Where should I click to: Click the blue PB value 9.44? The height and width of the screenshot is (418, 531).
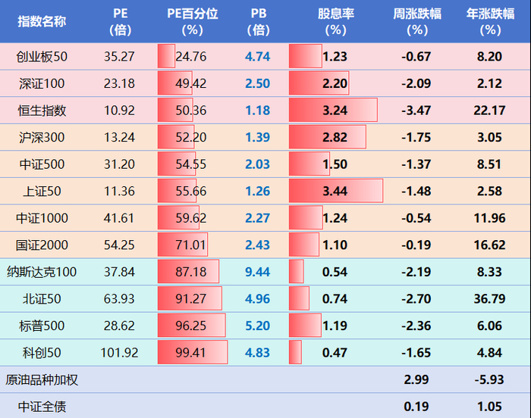coord(257,272)
